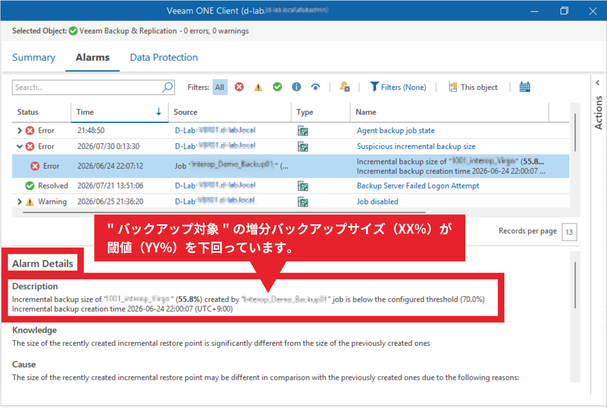Toggle the yellow Warning filter icon
Viewport: 607px width, 408px height.
coord(258,87)
